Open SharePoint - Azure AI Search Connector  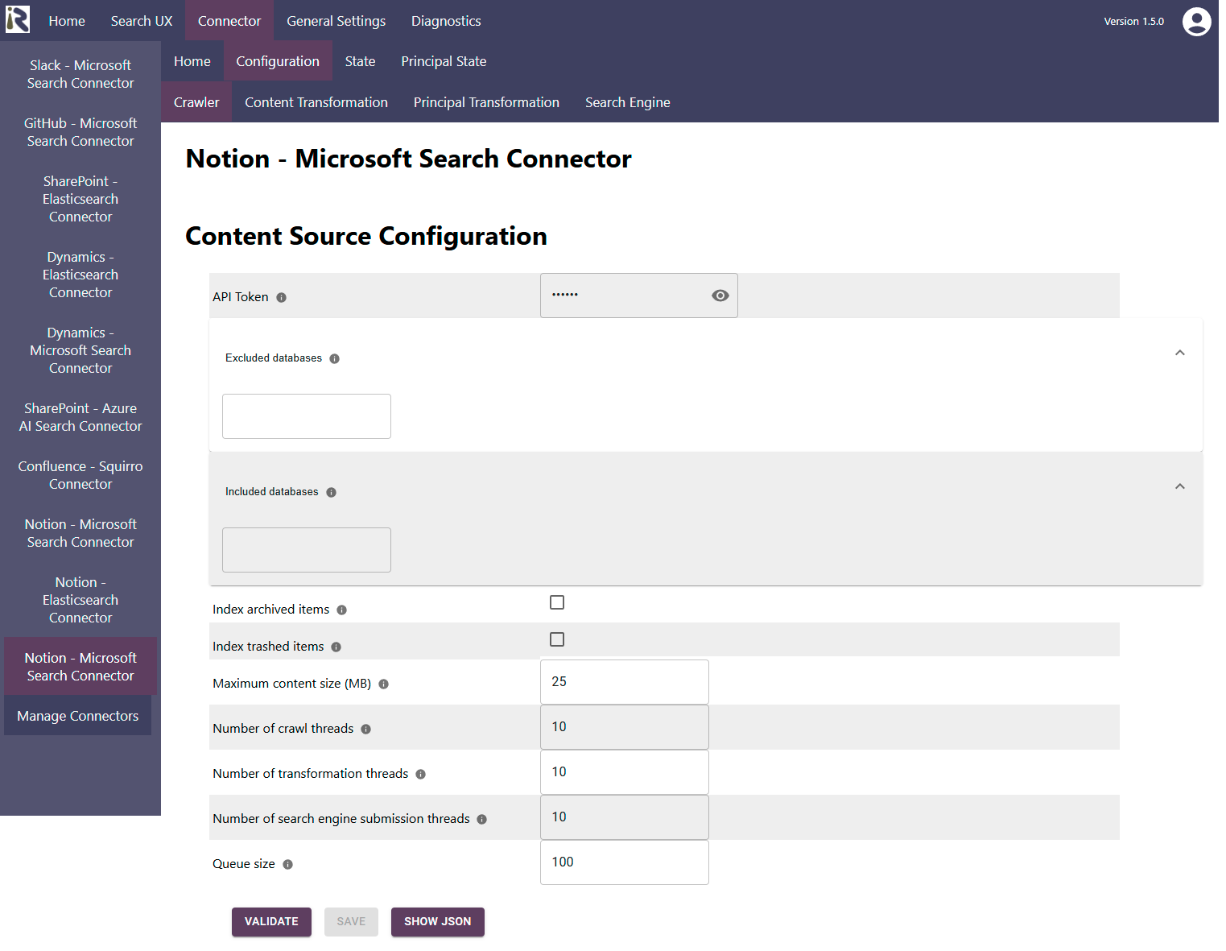pyautogui.click(x=80, y=417)
